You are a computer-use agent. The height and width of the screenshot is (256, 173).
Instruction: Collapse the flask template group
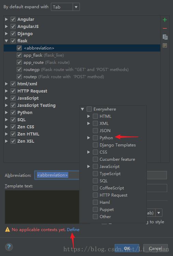coord(6,41)
